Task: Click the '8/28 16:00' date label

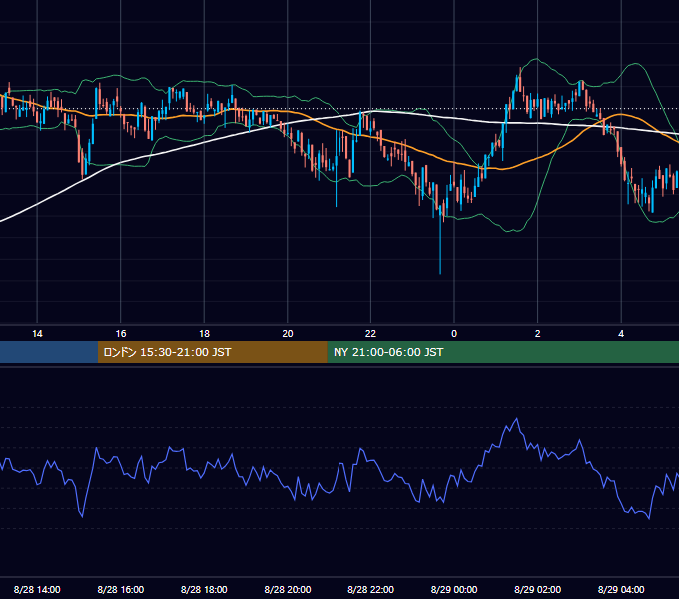Action: [x=121, y=589]
